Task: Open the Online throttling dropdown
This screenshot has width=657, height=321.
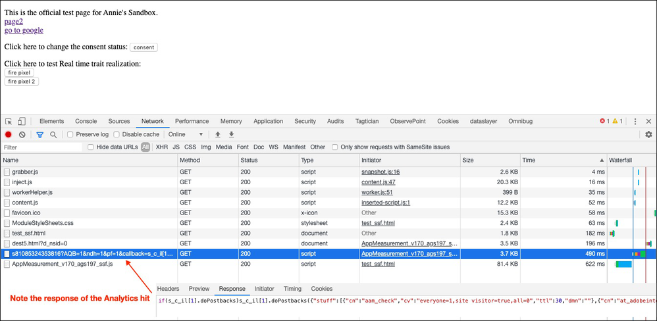Action: (x=186, y=135)
